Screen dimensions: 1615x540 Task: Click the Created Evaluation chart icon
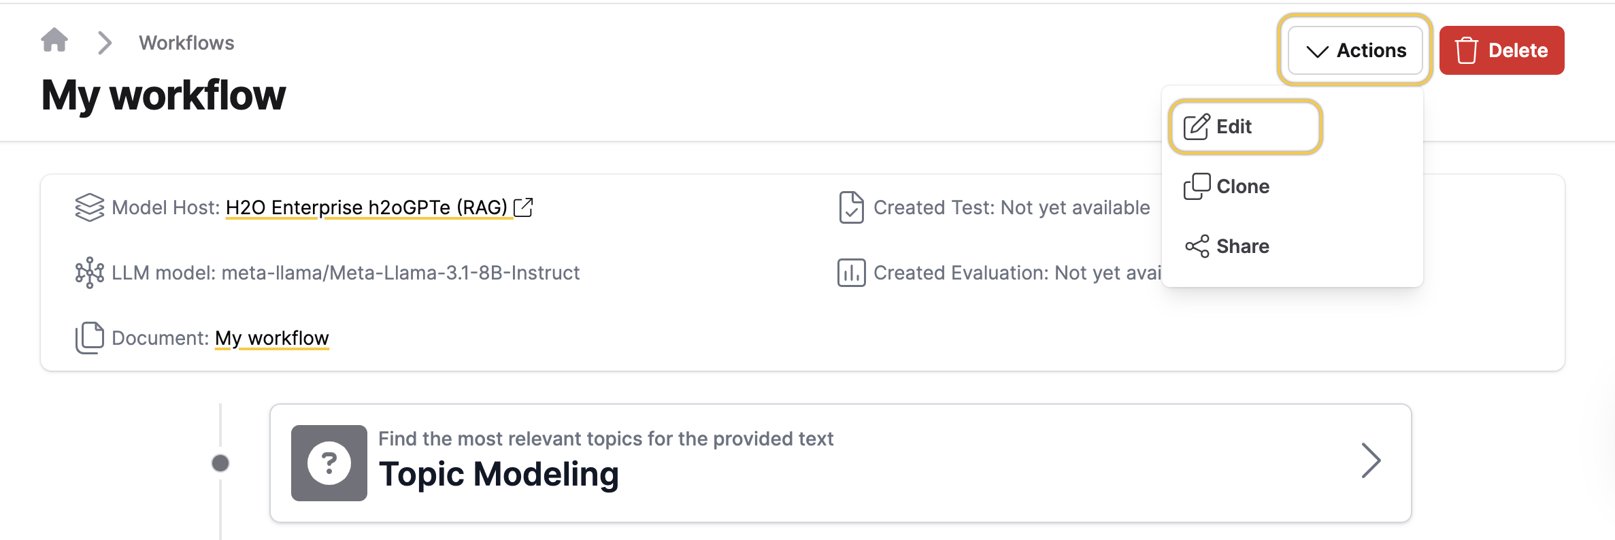click(851, 273)
